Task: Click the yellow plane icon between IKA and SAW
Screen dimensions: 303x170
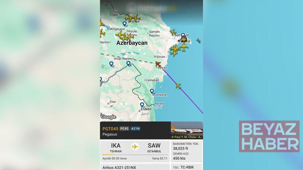Action: coord(135,147)
